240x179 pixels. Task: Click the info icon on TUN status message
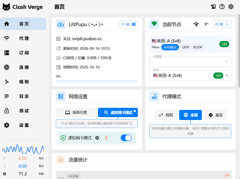131,123
